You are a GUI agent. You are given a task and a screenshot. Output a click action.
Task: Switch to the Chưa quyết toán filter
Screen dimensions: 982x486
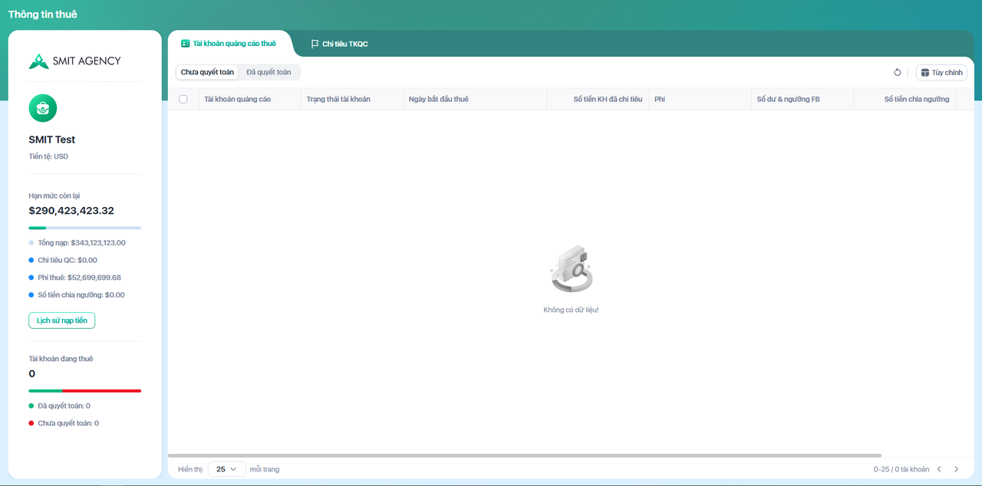[207, 72]
